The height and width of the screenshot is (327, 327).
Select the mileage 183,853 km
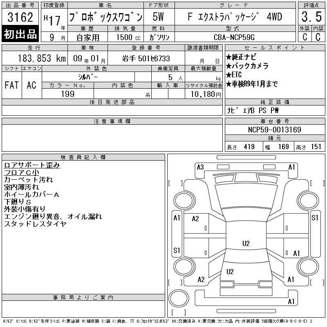[x=42, y=58]
